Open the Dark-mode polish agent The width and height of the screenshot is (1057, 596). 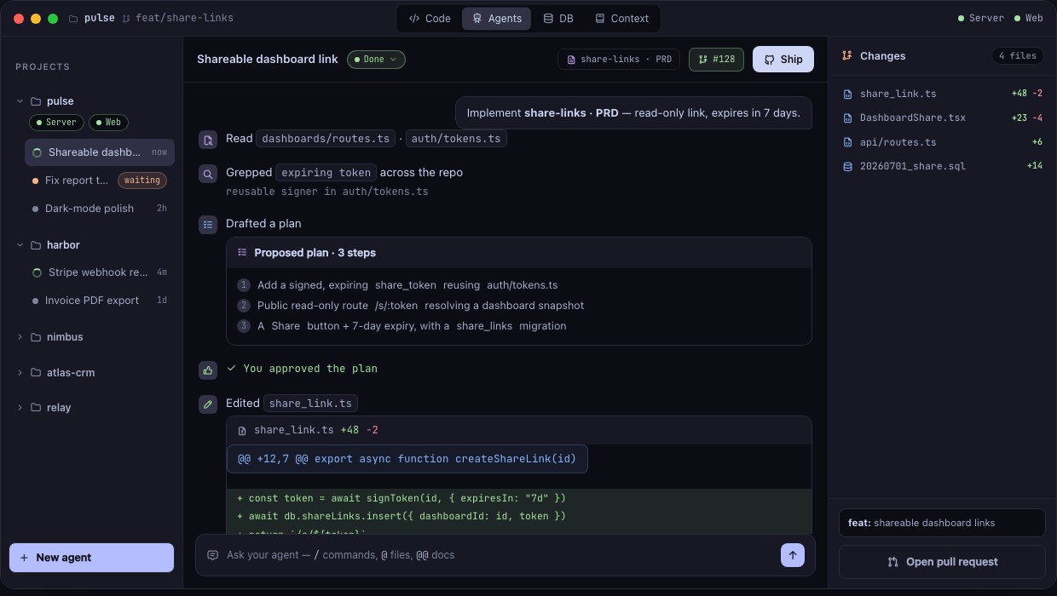(100, 209)
